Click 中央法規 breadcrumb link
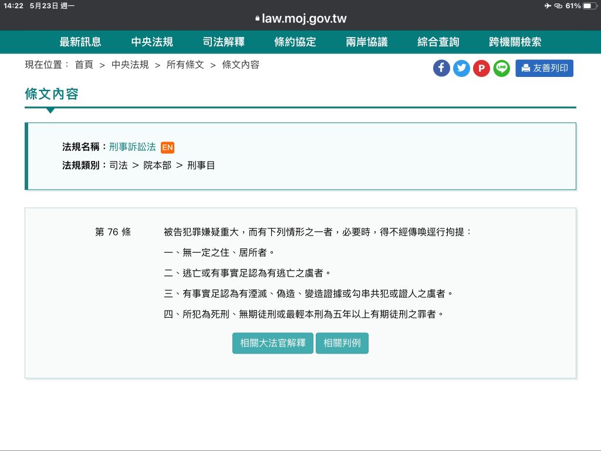Screen dimensions: 601x451 130,65
